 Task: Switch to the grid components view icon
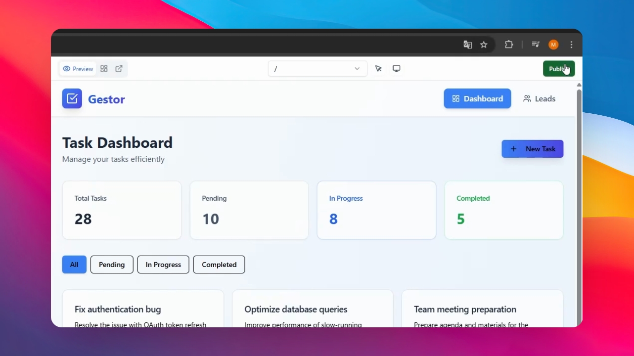(104, 69)
